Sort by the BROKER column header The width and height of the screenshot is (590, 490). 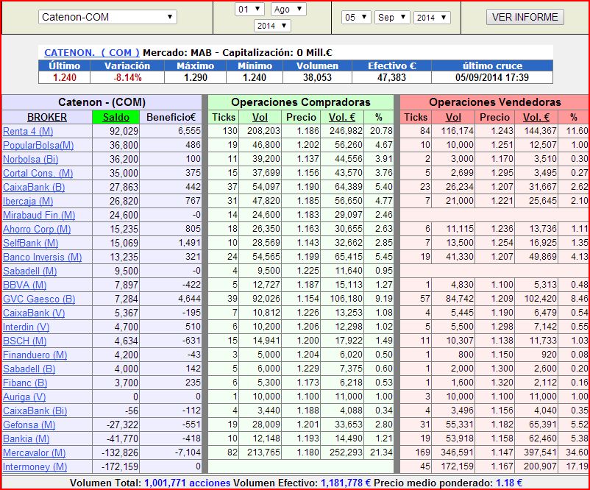pyautogui.click(x=47, y=117)
